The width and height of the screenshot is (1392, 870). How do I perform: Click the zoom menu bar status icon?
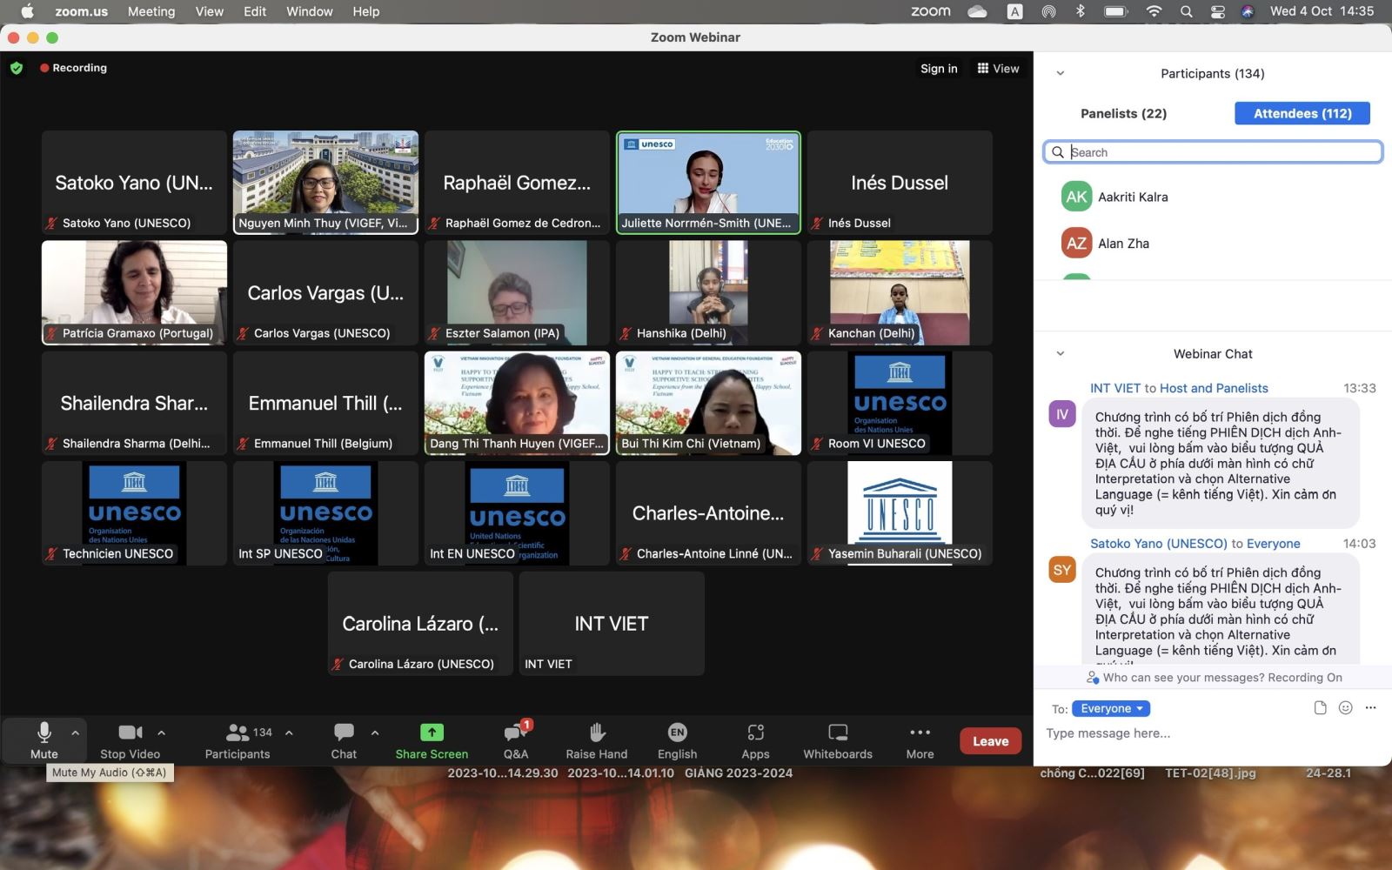[x=931, y=11]
